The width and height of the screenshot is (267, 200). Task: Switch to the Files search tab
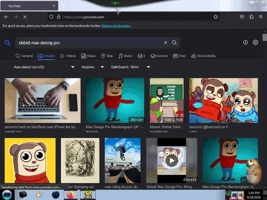(x=179, y=56)
